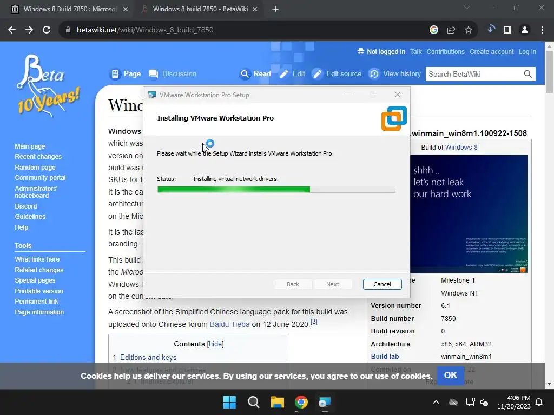Click the installation progress bar
This screenshot has height=415, width=554.
click(276, 190)
